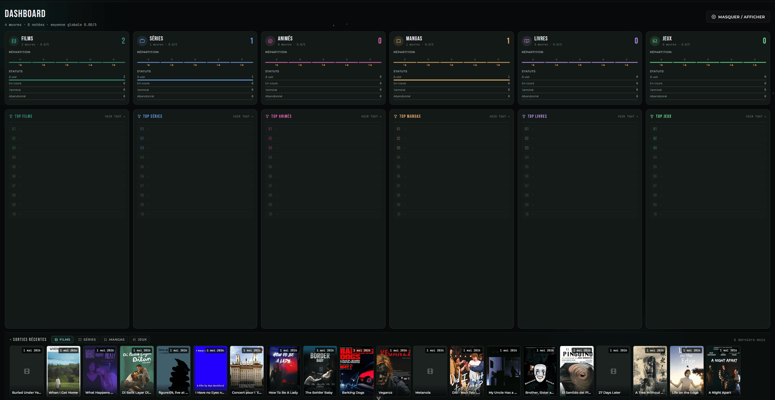
Task: Switch to Séries tab in Sorties récentes
Action: (x=87, y=340)
